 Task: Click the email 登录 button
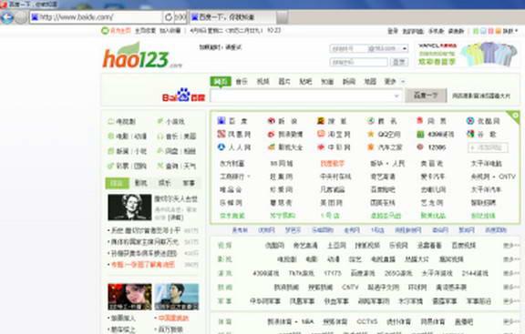pyautogui.click(x=399, y=62)
